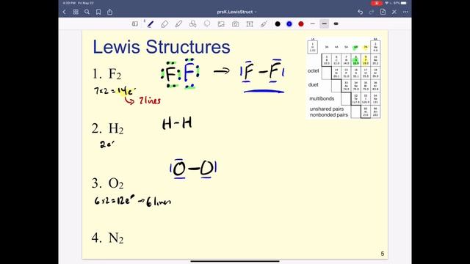Image resolution: width=470 pixels, height=264 pixels.
Task: Open the camera tool
Action: pos(235,24)
